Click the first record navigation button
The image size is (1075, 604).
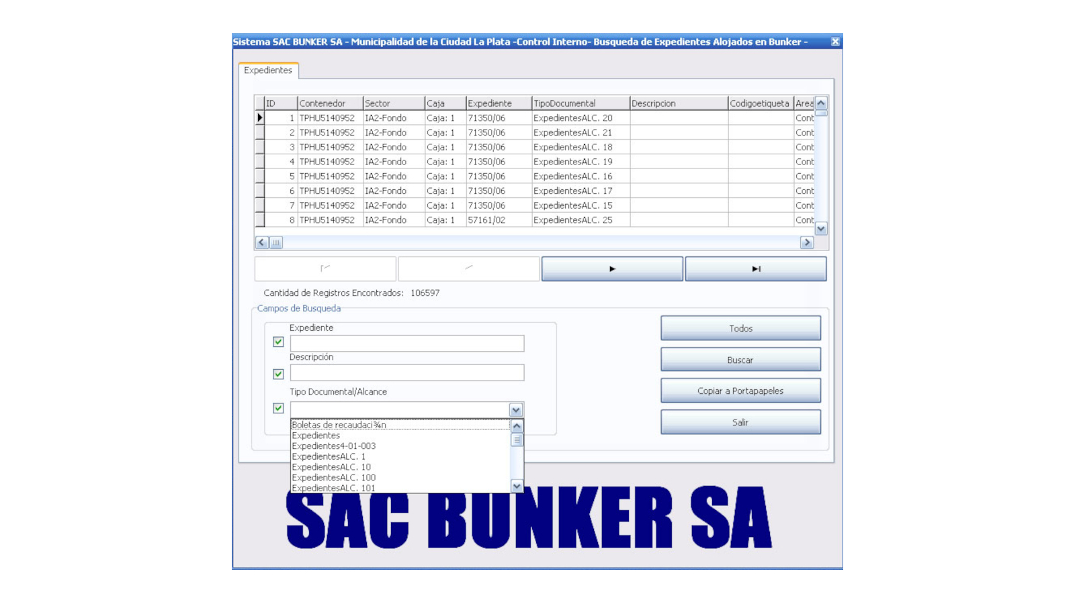tap(325, 268)
